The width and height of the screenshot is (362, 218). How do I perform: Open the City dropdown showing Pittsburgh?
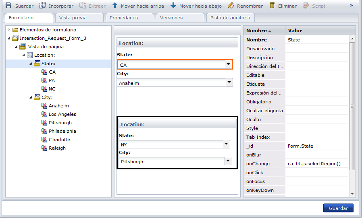228,161
